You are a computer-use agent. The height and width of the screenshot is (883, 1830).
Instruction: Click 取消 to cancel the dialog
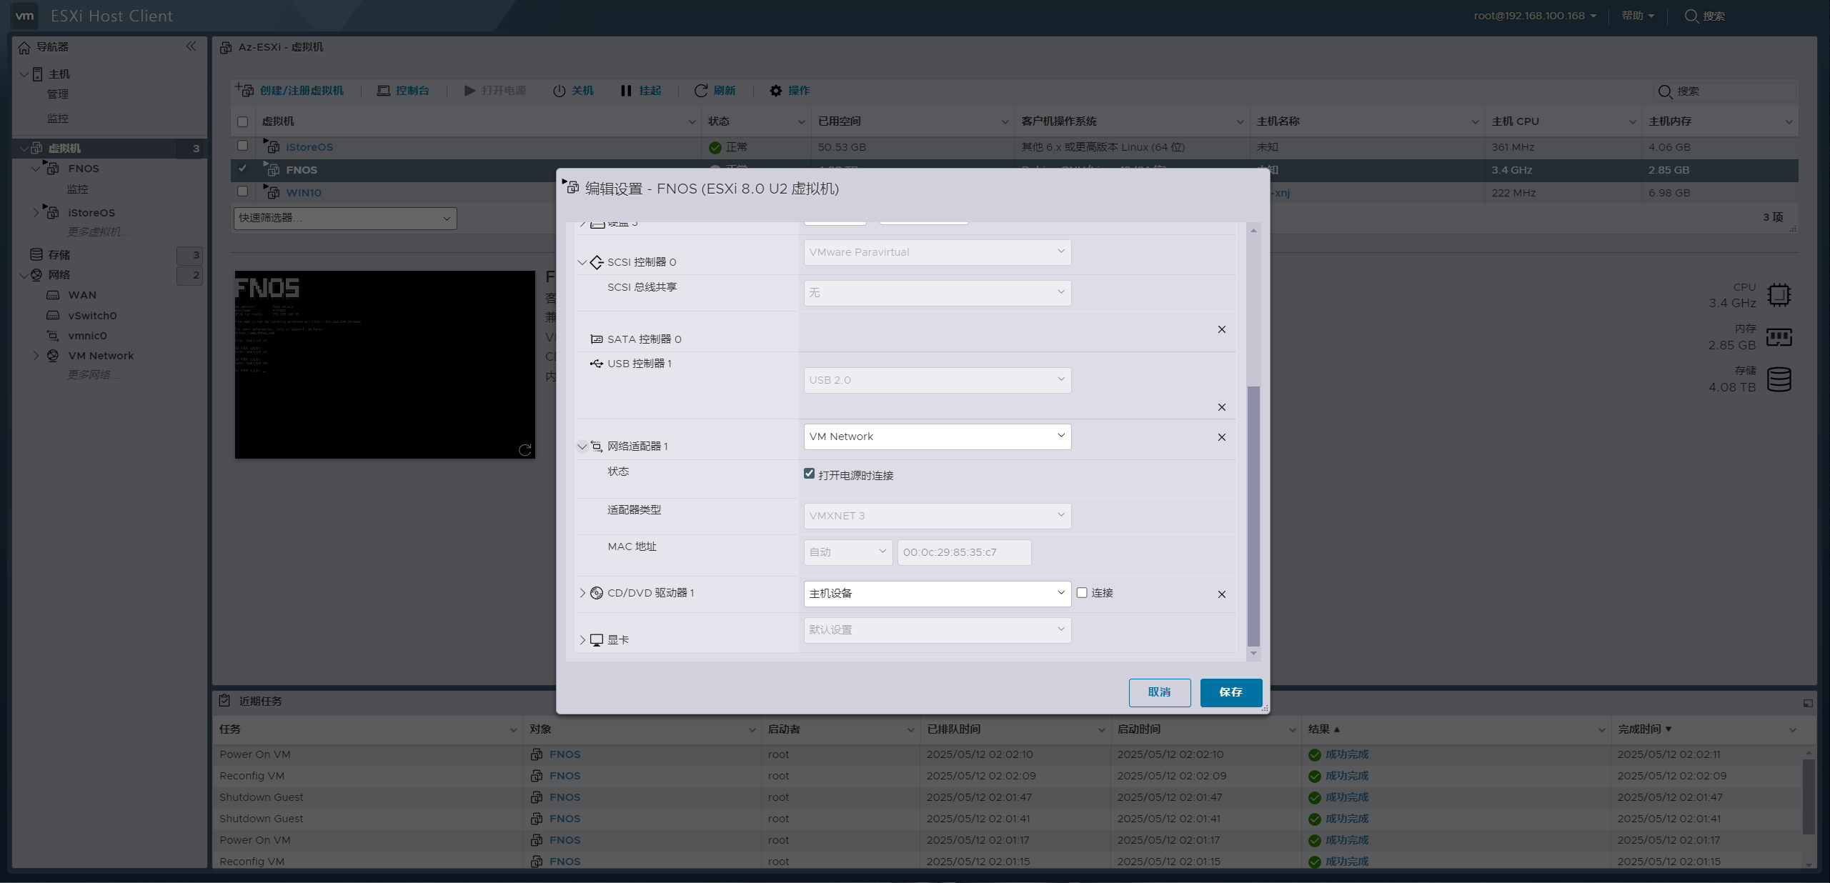(1160, 692)
